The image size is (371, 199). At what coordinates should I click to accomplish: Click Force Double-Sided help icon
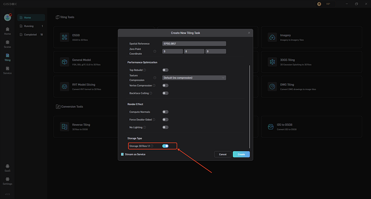(154, 119)
